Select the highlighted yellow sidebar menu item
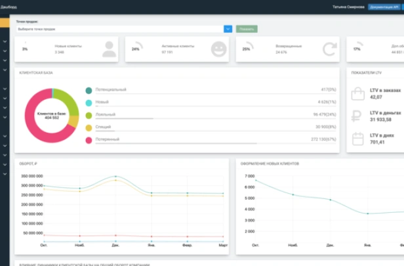 point(4,23)
